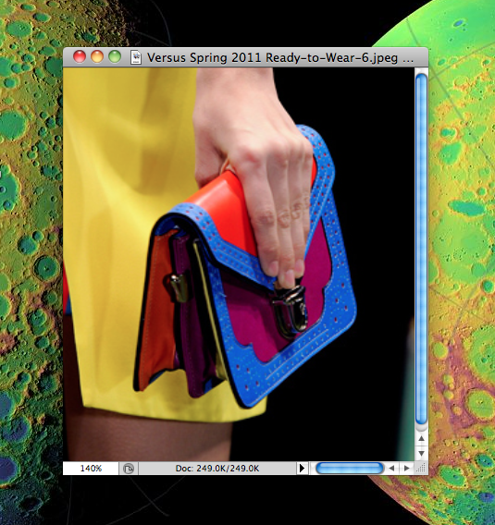Click the Doc: 249.0K/249.0K status text
The width and height of the screenshot is (495, 525).
217,468
